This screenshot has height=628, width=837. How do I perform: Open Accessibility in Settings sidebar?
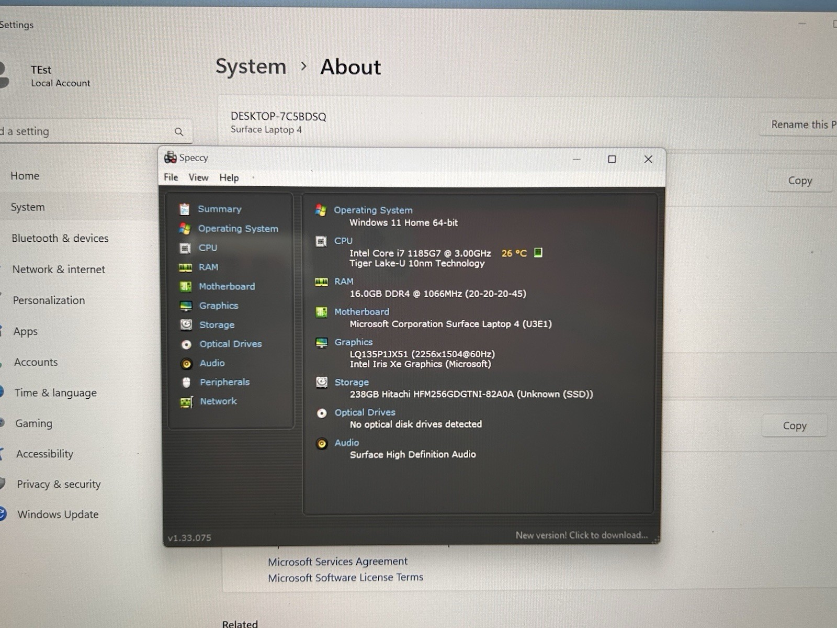[x=44, y=454]
